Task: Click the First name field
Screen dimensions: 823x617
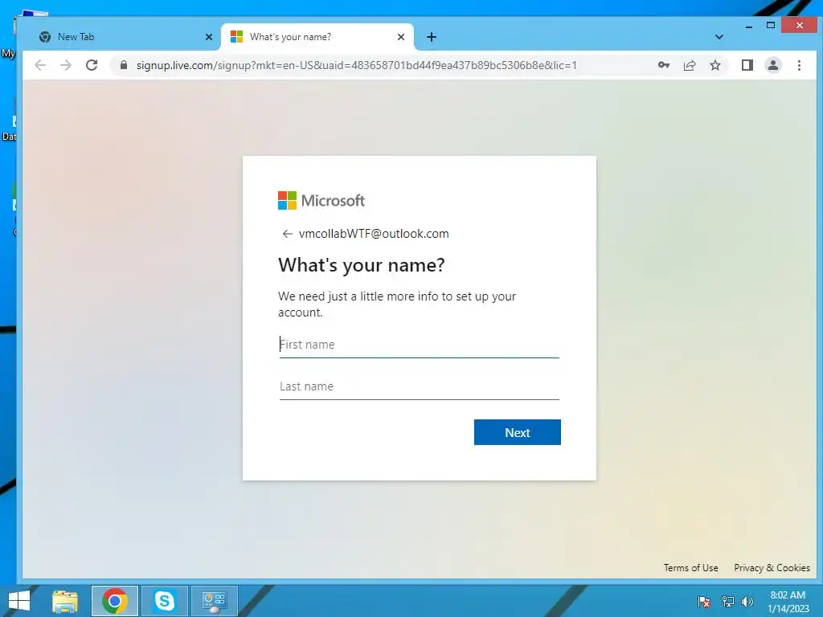Action: (x=419, y=345)
